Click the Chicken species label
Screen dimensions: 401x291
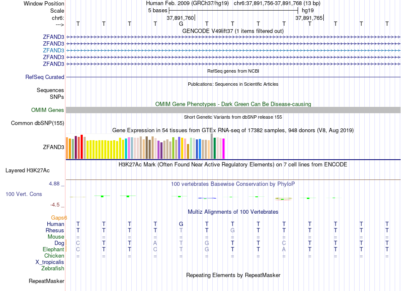coord(54,256)
